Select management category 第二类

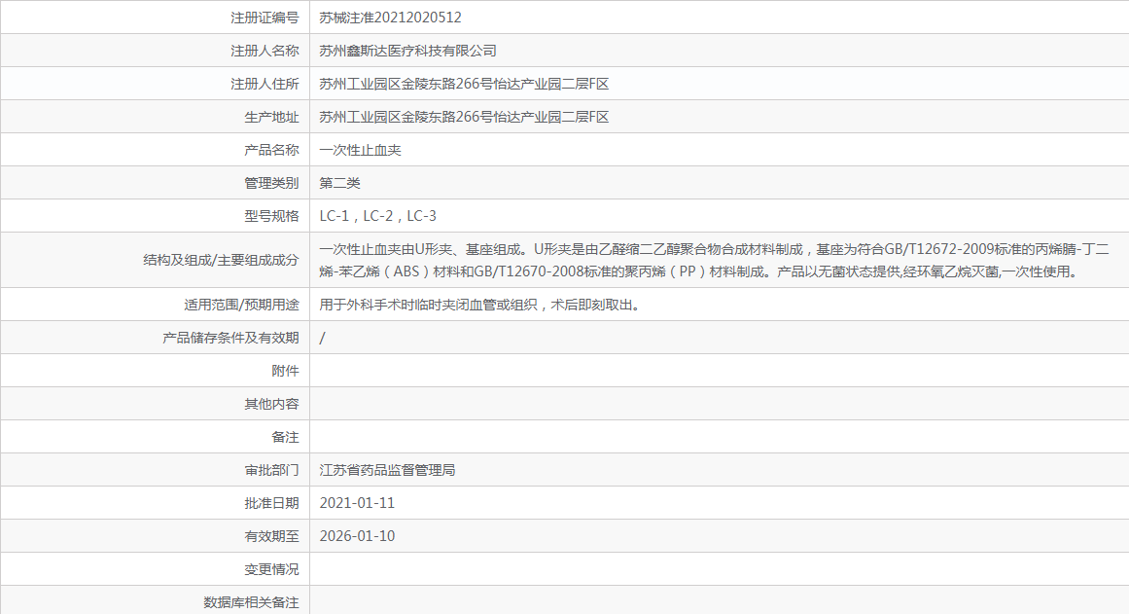339,183
